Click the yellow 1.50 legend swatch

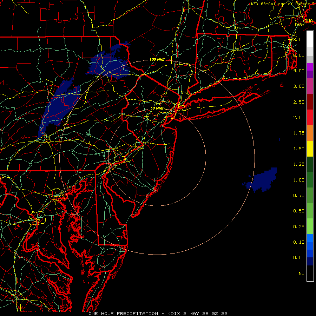click(x=310, y=149)
